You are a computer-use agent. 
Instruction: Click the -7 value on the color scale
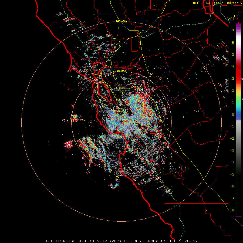(x=232, y=198)
